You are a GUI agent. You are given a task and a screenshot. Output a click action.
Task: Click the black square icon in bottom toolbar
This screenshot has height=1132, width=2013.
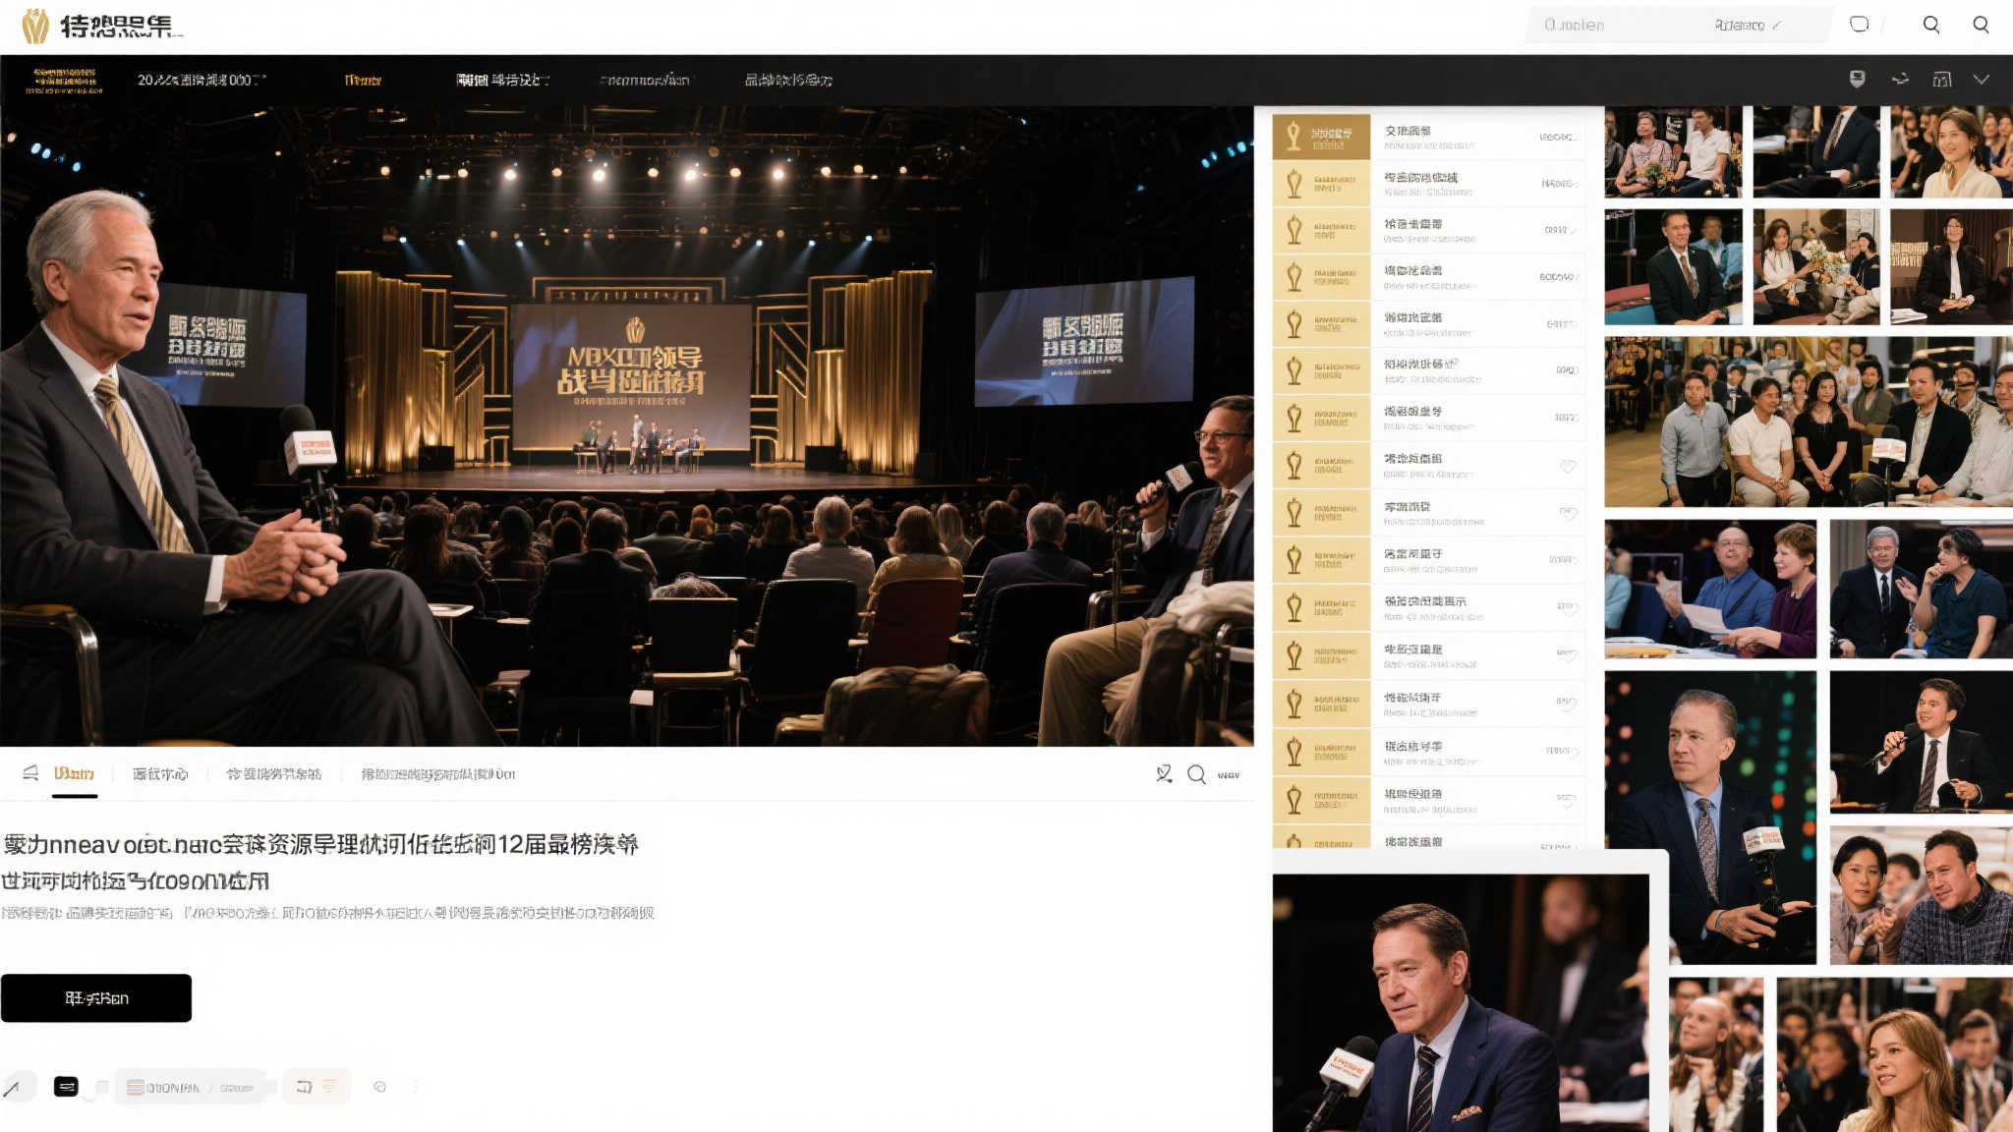click(66, 1087)
